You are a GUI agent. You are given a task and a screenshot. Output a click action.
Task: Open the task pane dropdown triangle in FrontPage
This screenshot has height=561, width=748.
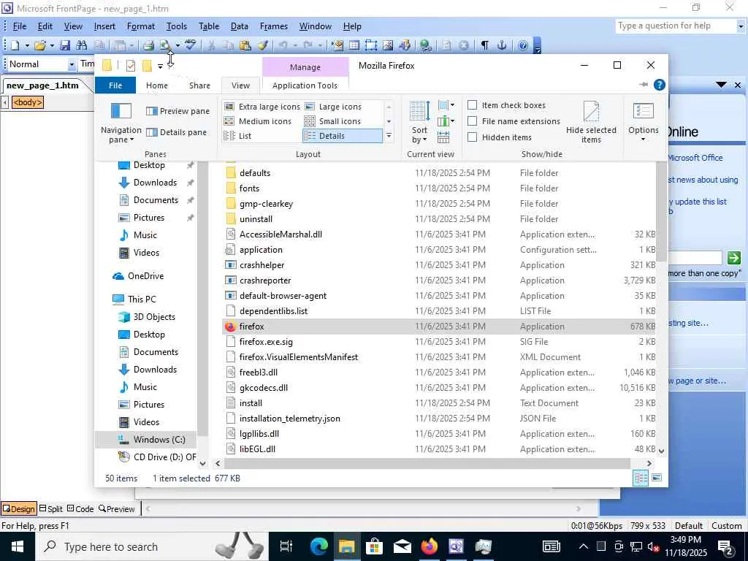tap(721, 85)
